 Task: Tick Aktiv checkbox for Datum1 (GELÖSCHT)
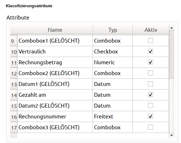[x=151, y=84]
